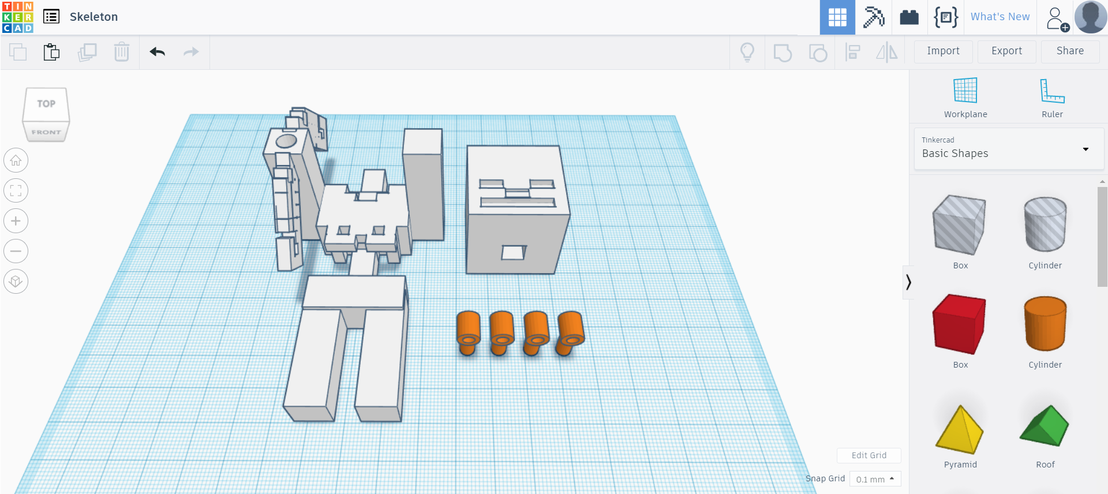
Task: Zoom out with the minus button
Action: tap(16, 251)
